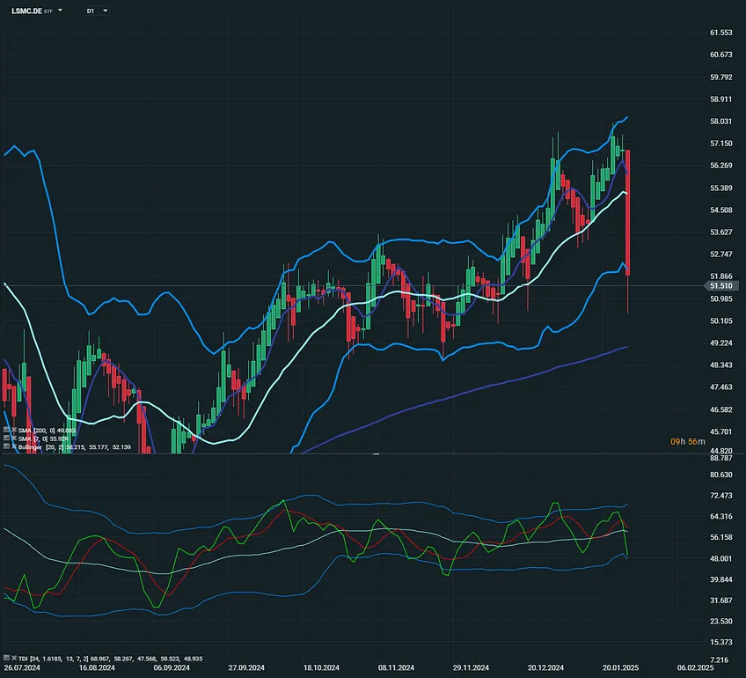Open settings icon for Bollinger indicator
Screen dimensions: 746x678
(x=6, y=447)
